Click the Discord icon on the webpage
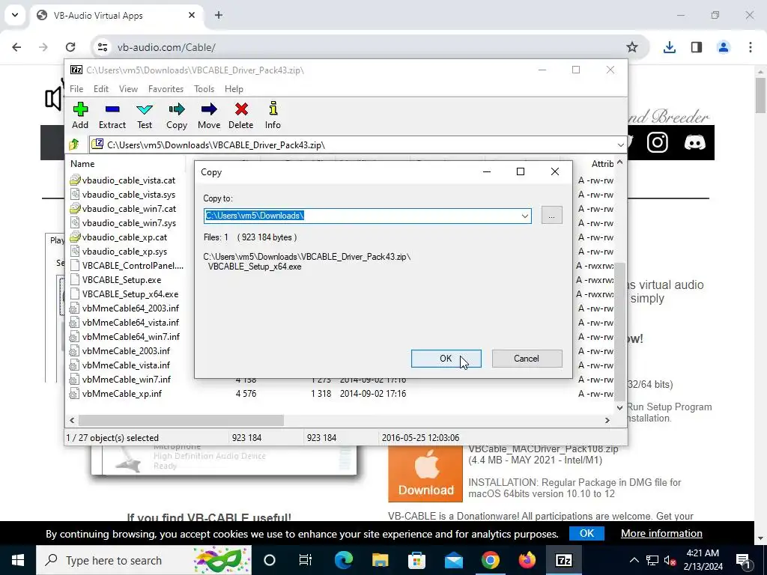 click(694, 143)
